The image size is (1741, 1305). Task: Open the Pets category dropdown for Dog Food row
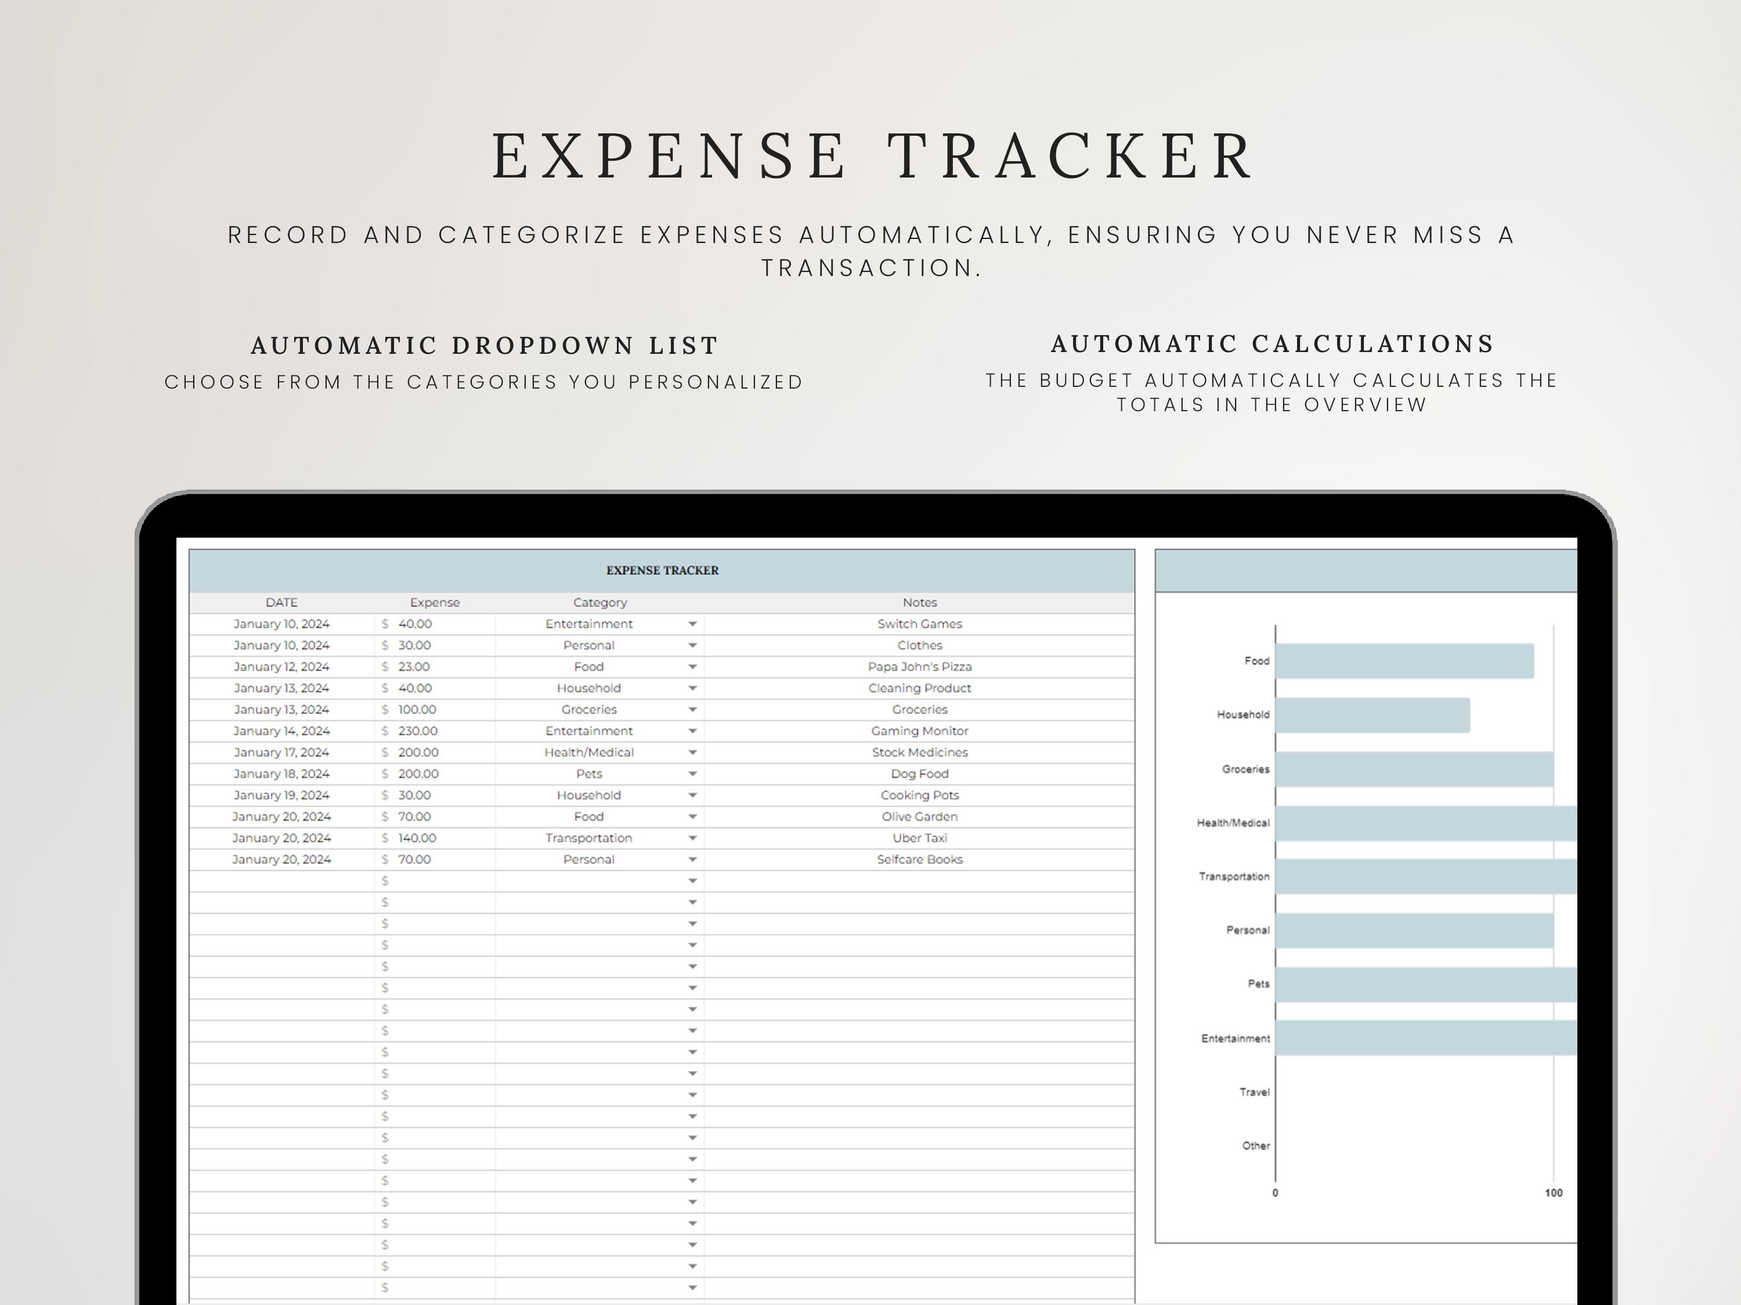point(692,773)
